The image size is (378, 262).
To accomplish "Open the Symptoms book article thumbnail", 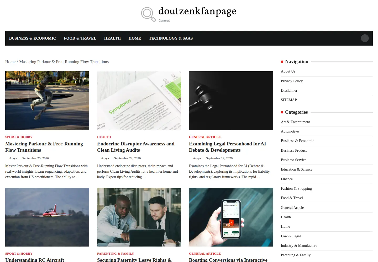I will (x=139, y=101).
